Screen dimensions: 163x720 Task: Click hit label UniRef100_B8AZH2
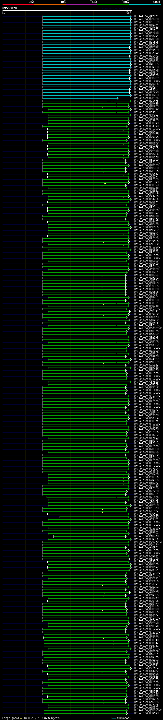tap(146, 44)
